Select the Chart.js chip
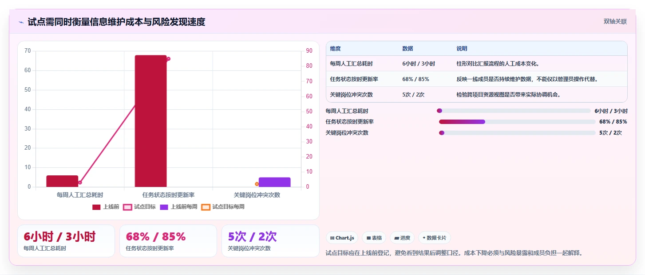 (342, 238)
